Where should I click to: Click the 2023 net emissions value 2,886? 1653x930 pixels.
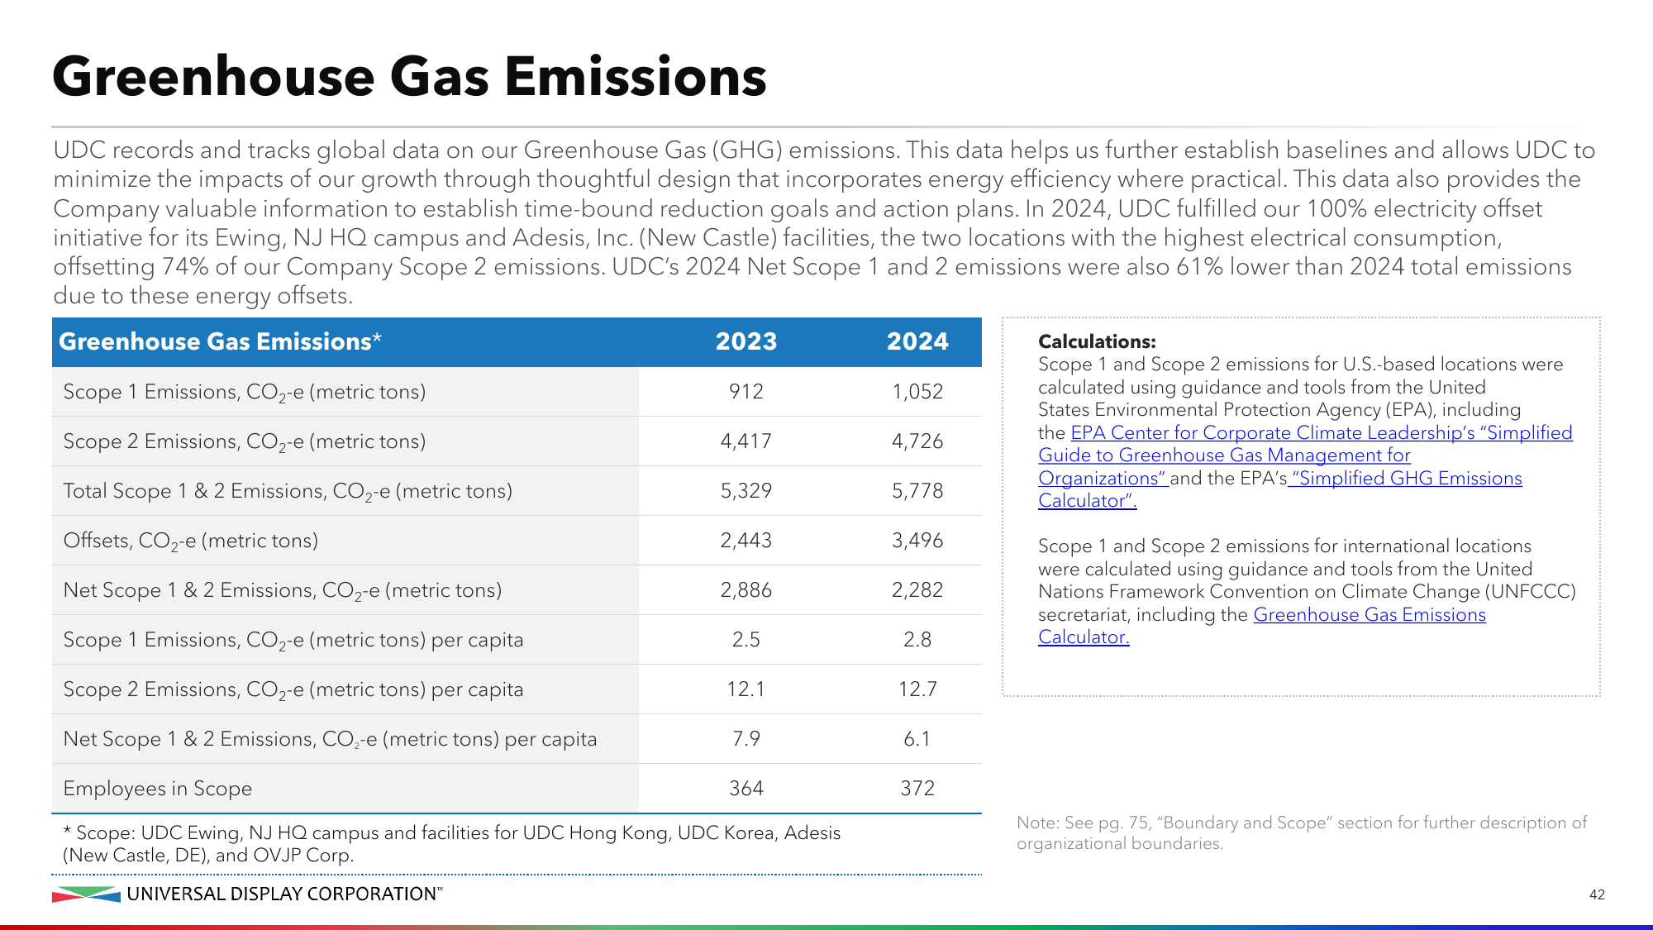(x=746, y=589)
